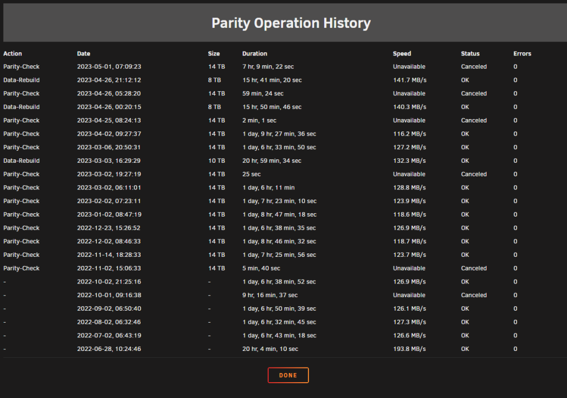
Task: Select duration '1 day, 6 hr, 11 min'
Action: coord(268,188)
